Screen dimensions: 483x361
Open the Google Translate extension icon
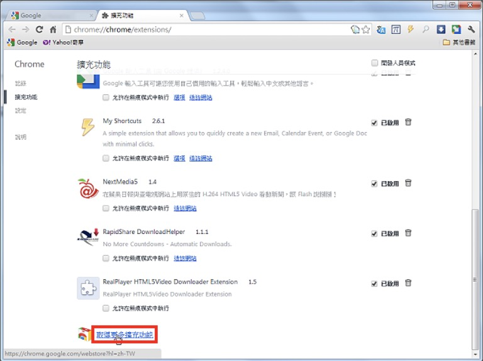381,30
